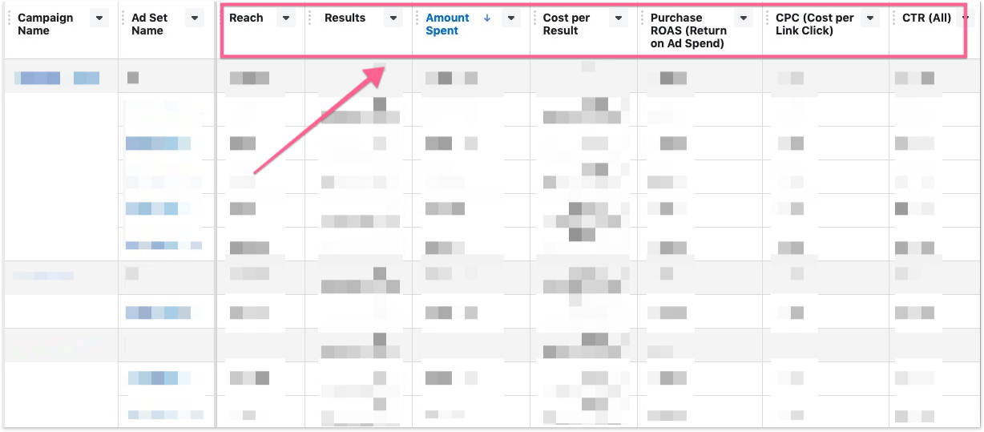Expand the Reach column options arrow
Image resolution: width=984 pixels, height=432 pixels.
pos(286,18)
